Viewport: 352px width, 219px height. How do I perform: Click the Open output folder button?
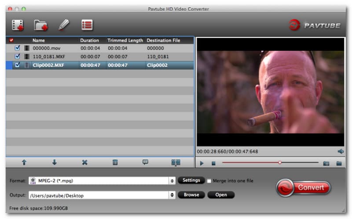pos(221,195)
